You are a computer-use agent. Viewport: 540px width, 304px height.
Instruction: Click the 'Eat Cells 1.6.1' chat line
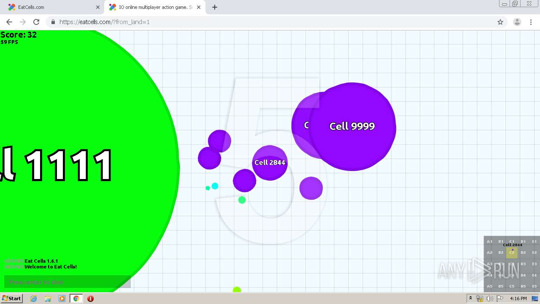[41, 261]
